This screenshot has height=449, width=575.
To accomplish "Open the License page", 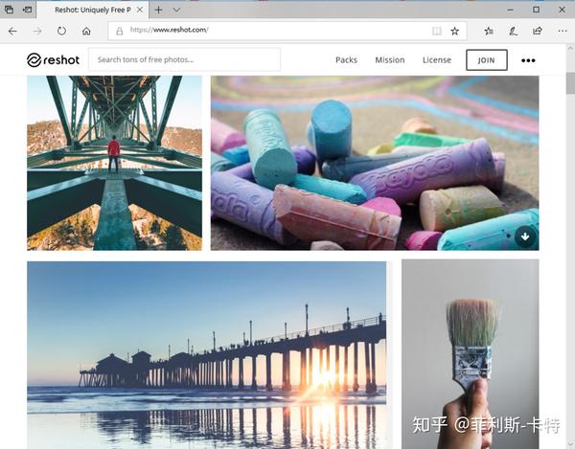I will (x=437, y=60).
